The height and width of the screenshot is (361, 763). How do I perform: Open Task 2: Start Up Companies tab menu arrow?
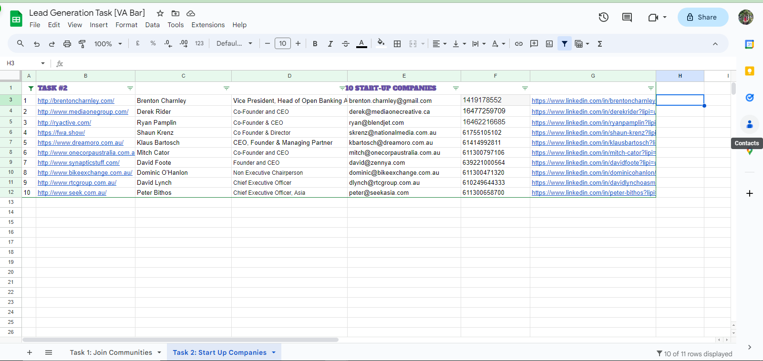(x=274, y=352)
